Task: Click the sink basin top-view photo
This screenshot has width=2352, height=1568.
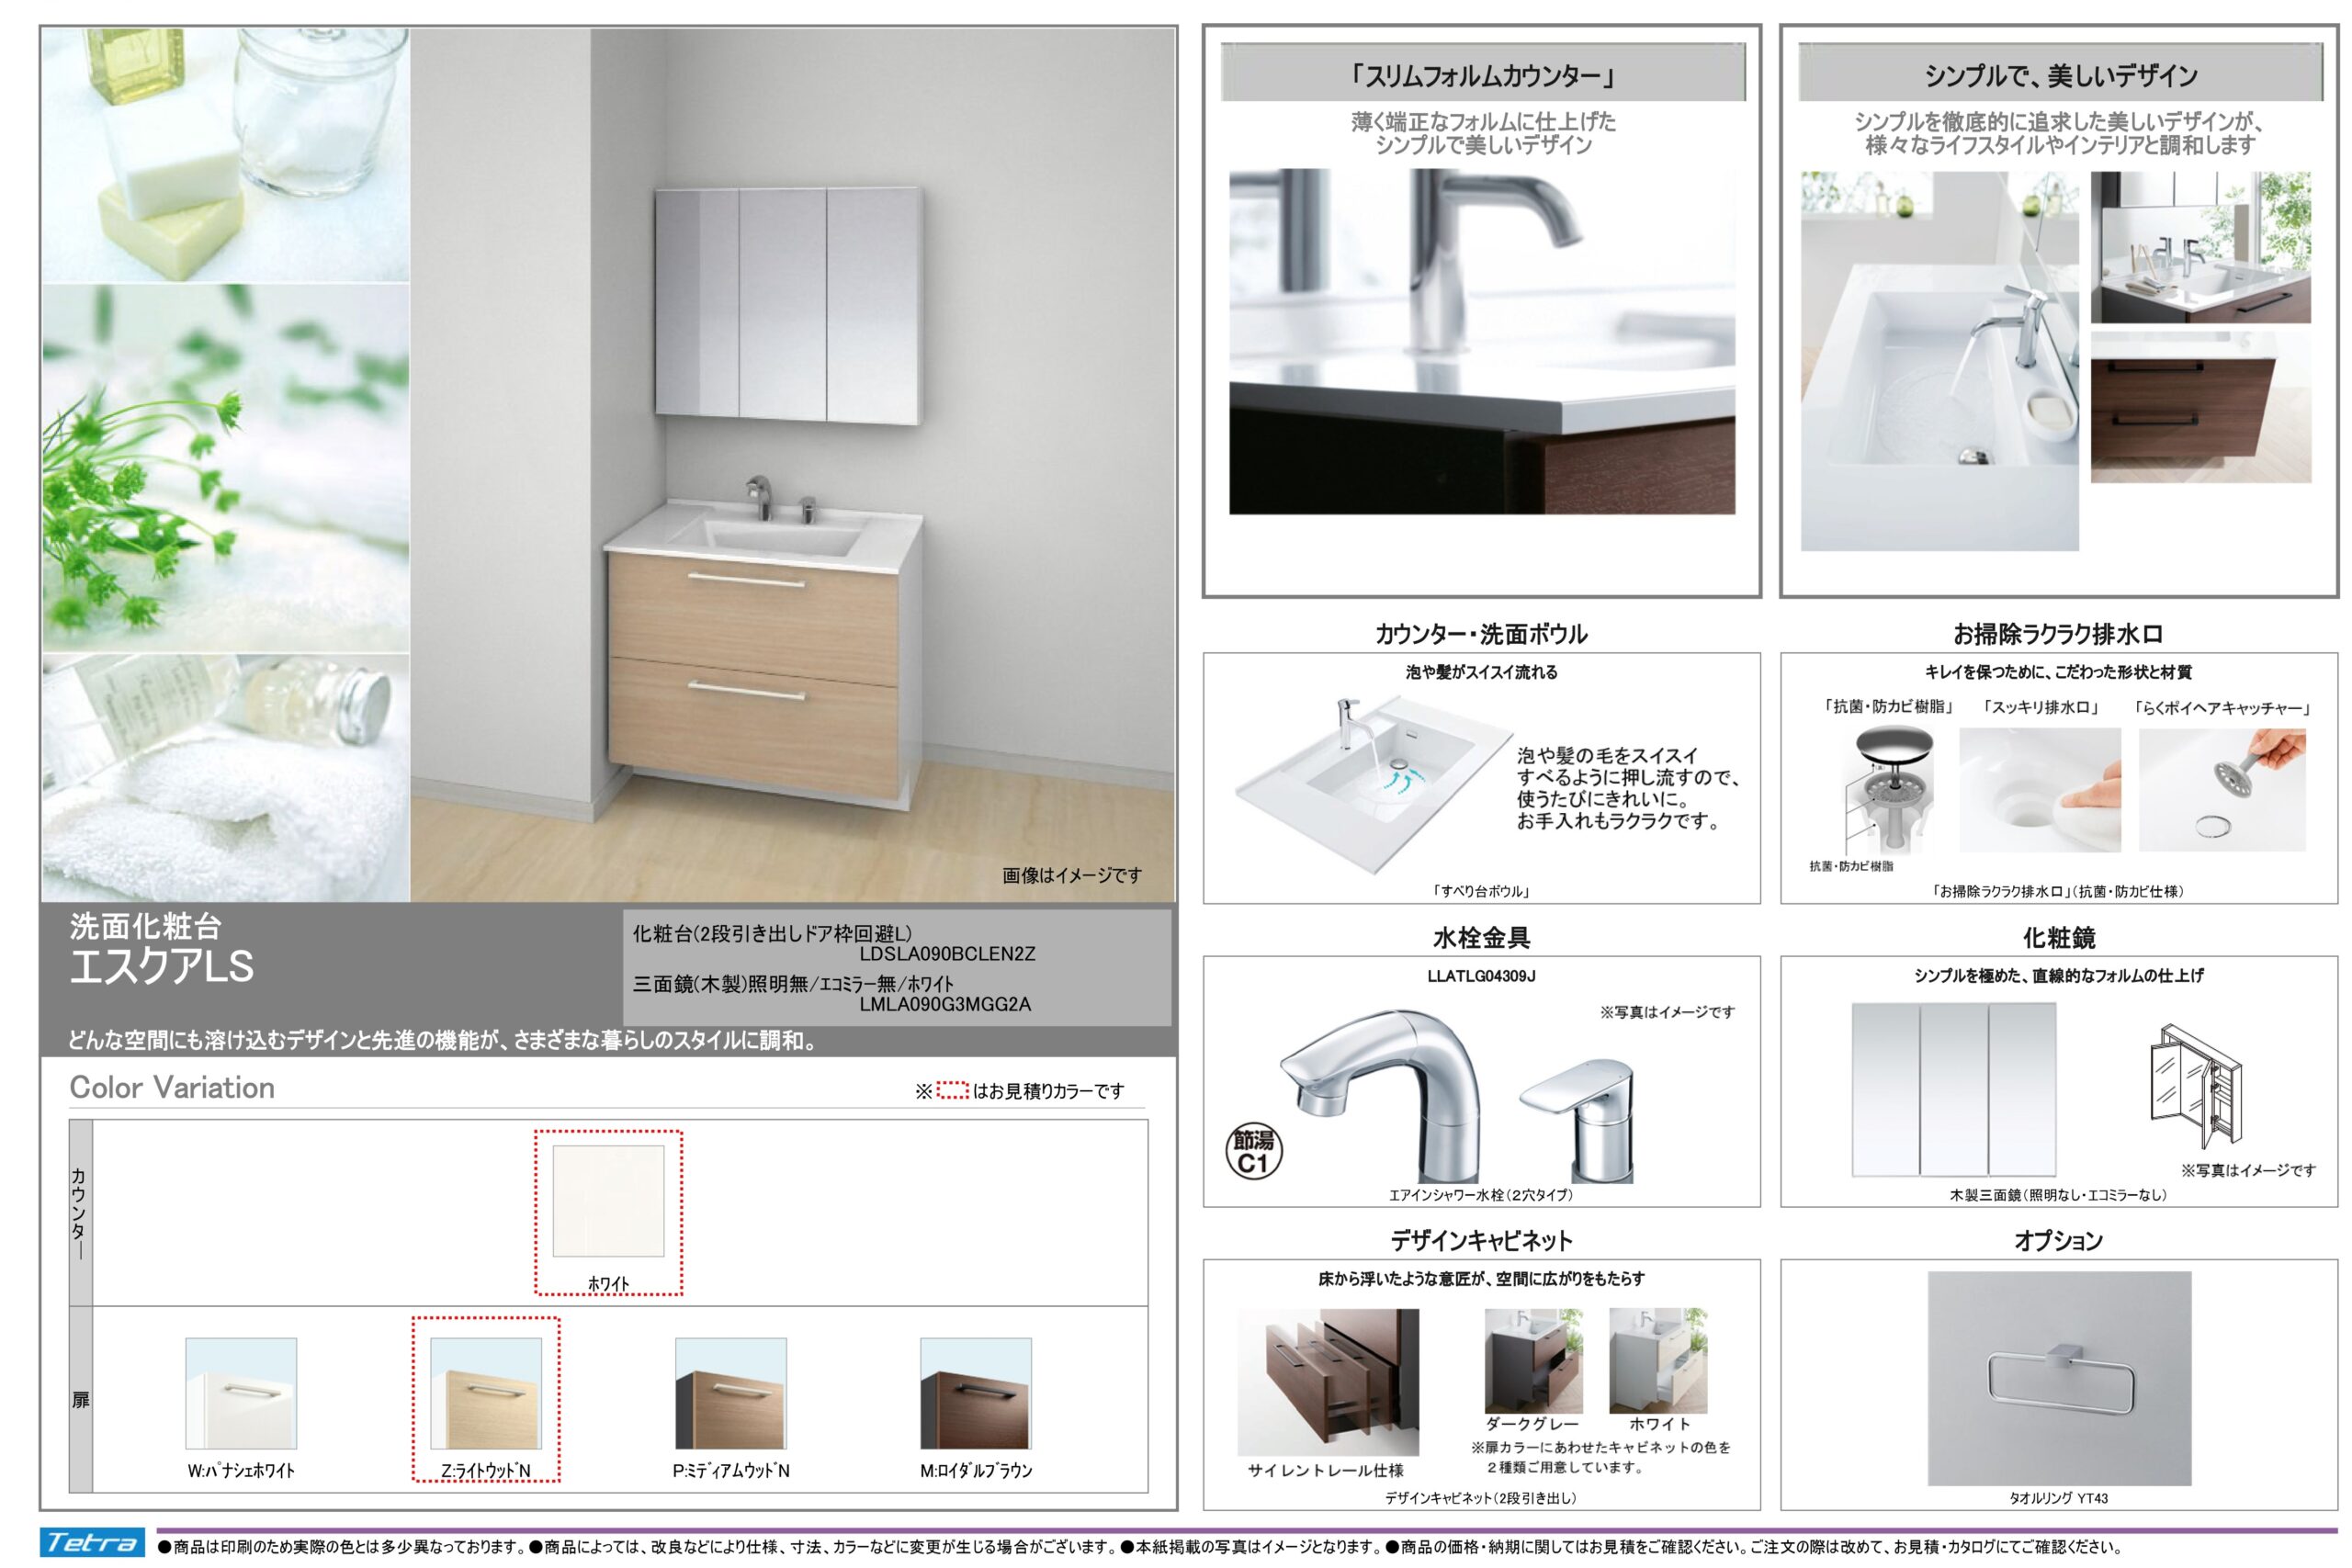Action: [1940, 361]
